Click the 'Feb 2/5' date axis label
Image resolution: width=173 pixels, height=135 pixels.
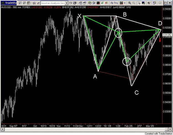pyautogui.click(x=128, y=126)
